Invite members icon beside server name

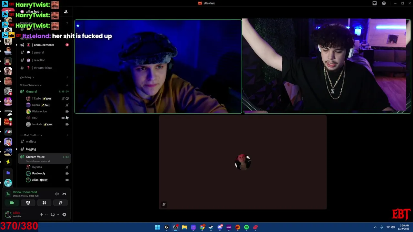click(66, 12)
